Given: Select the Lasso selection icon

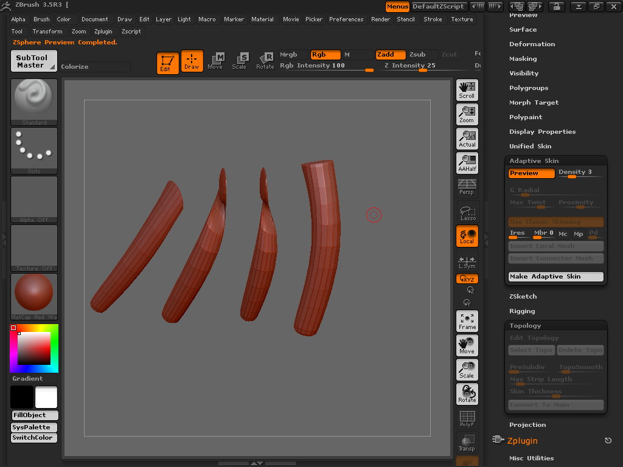Looking at the screenshot, I should tap(467, 212).
